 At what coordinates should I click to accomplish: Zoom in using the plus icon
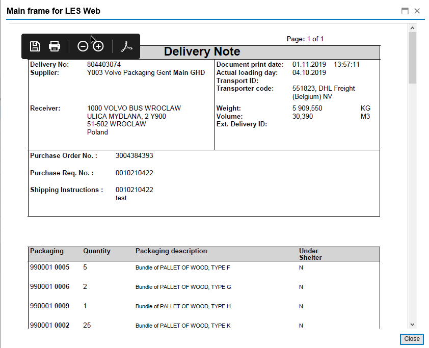pos(98,46)
